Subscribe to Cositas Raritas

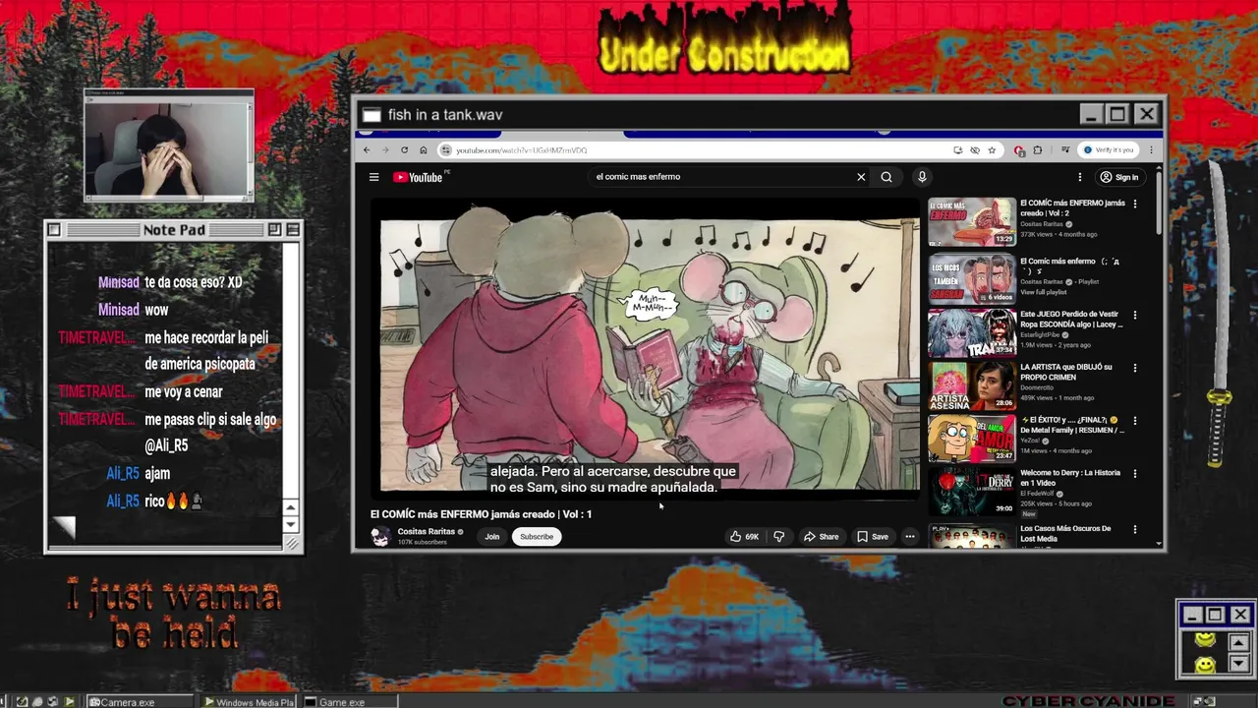537,537
